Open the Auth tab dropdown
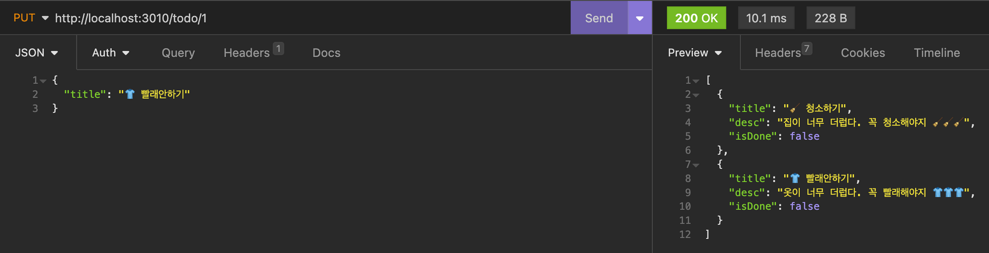Image resolution: width=989 pixels, height=253 pixels. click(x=111, y=53)
